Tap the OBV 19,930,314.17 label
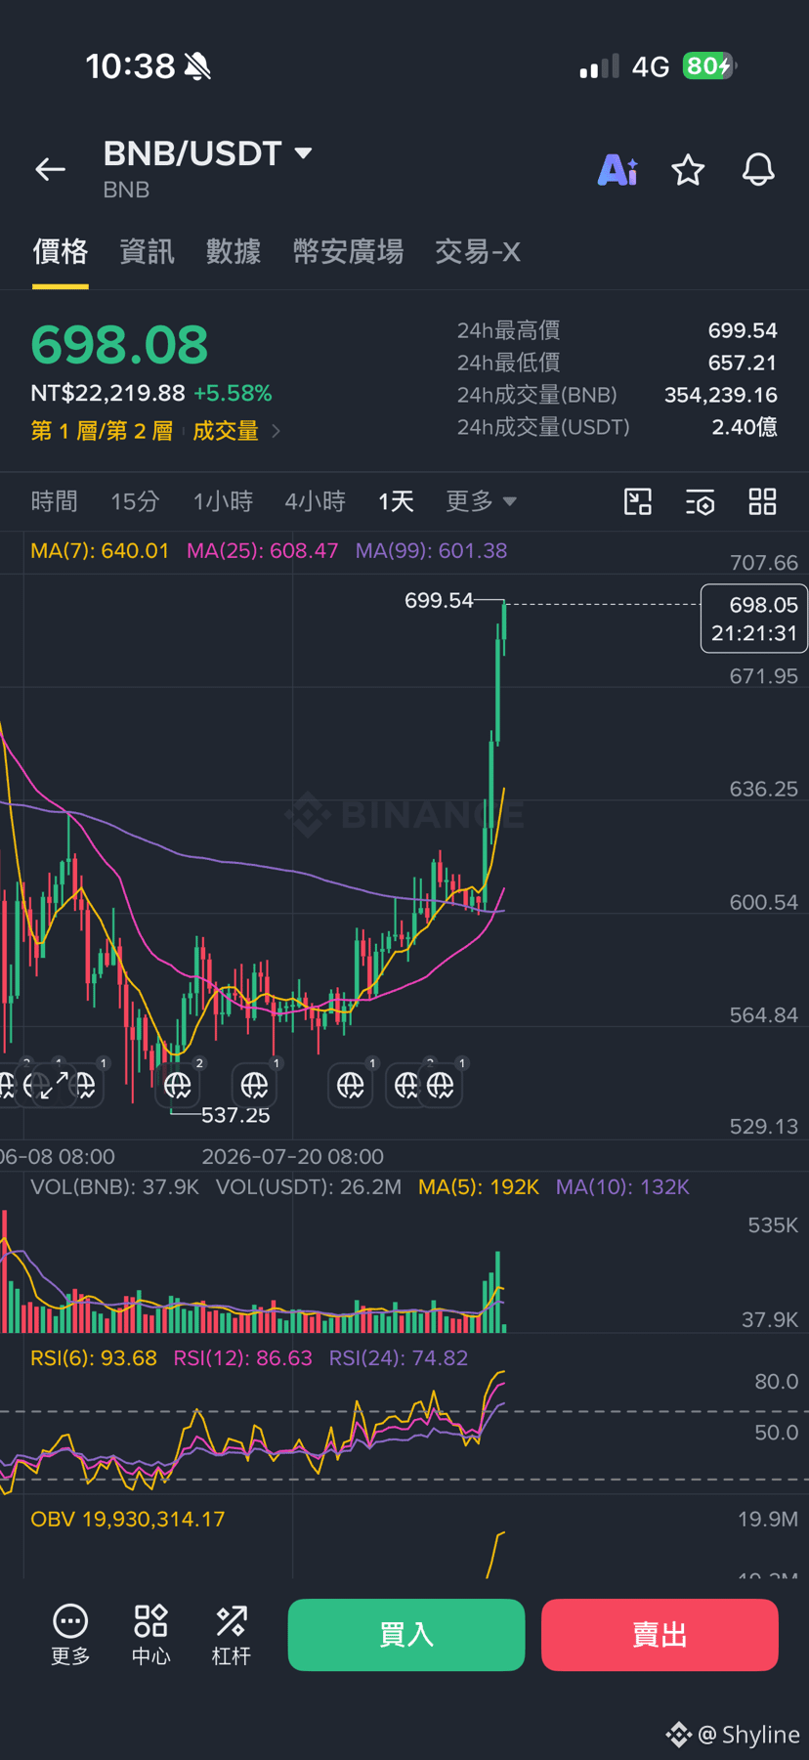 pyautogui.click(x=128, y=1520)
